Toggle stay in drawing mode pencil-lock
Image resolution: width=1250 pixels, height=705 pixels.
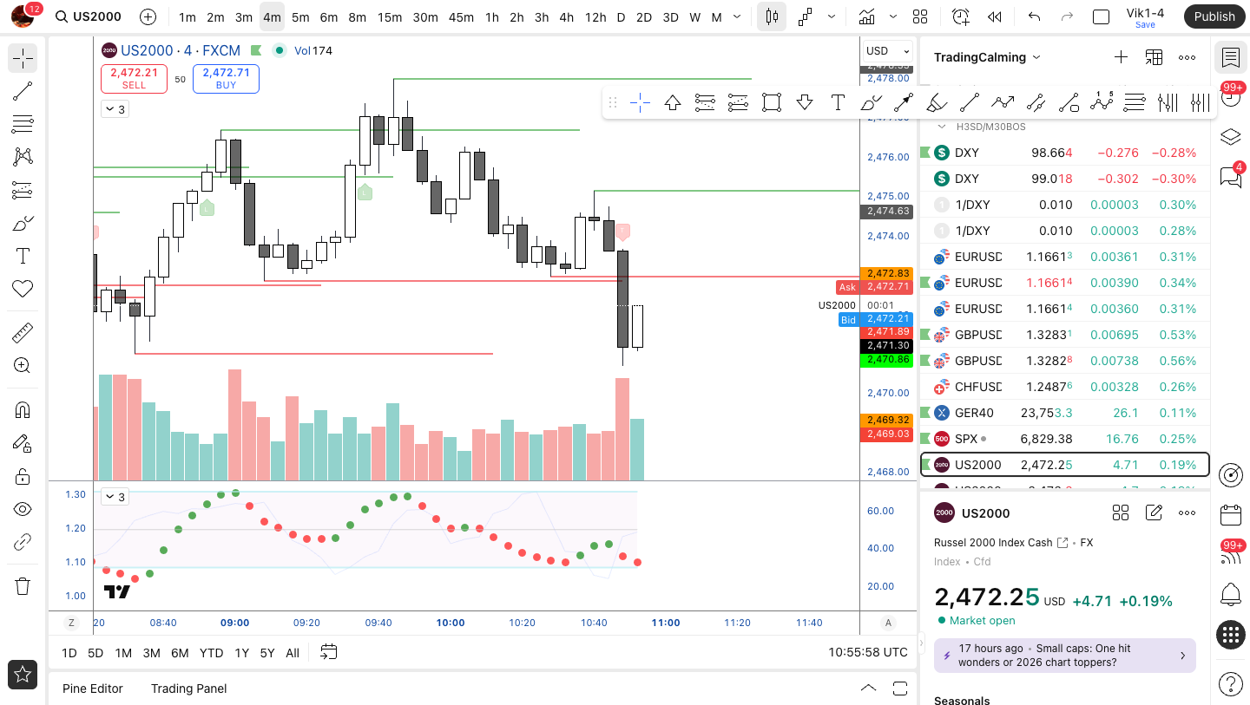(x=23, y=443)
